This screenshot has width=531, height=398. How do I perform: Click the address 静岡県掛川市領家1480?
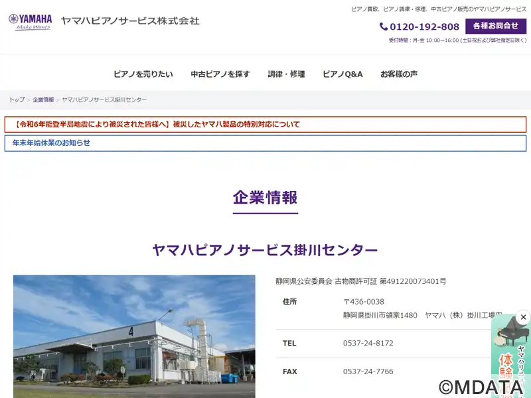[x=380, y=316]
